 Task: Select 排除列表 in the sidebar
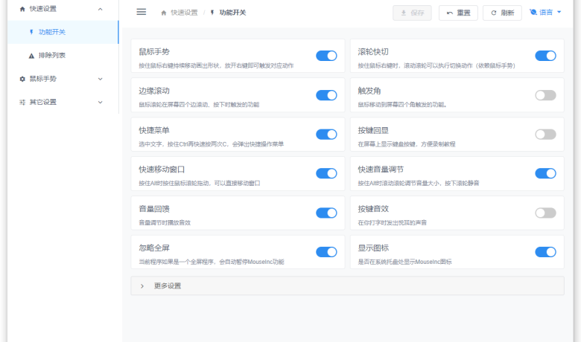coord(52,55)
